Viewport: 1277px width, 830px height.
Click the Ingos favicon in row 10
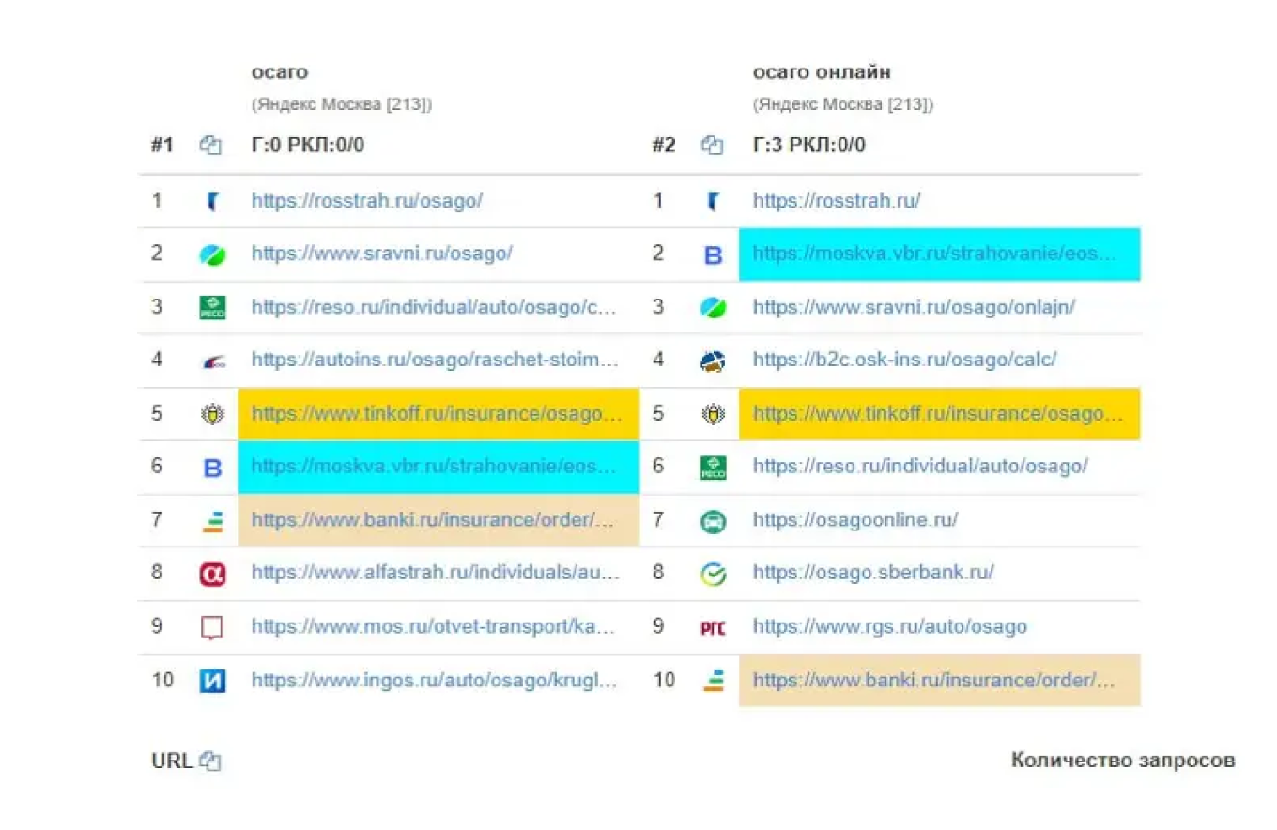[x=212, y=681]
